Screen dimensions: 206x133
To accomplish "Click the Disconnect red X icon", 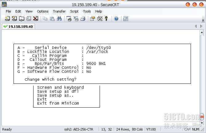I will [x=36, y=19].
